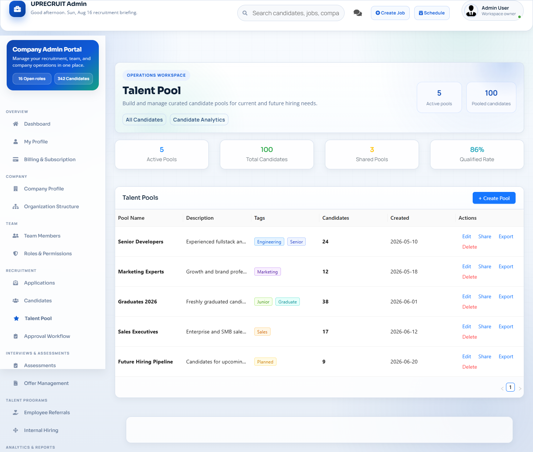Click the Talent Pool star icon

pos(16,318)
